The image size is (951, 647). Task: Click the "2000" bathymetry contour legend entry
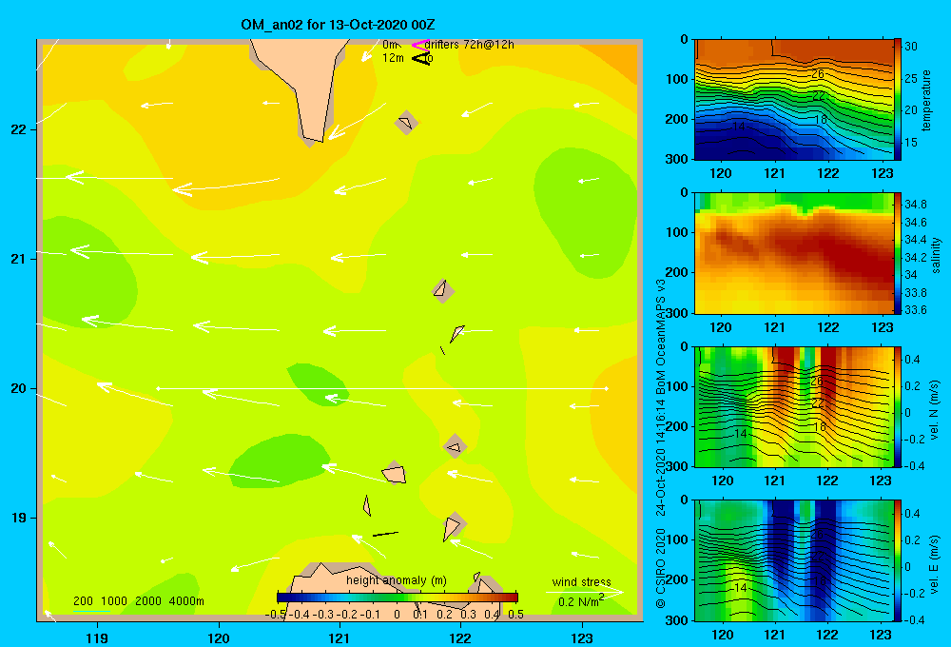click(148, 601)
